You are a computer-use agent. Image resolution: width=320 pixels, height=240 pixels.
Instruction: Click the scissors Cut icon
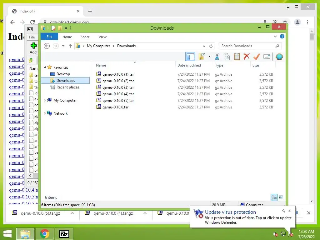coord(217,57)
